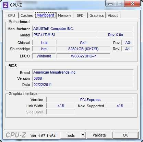Minimize the CPU-Z window

(x=110, y=4)
